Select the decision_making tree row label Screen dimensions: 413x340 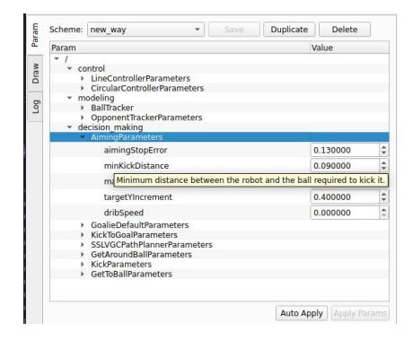110,127
